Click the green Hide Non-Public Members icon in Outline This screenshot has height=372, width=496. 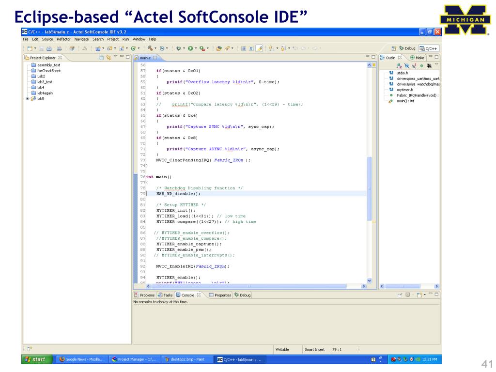point(422,66)
